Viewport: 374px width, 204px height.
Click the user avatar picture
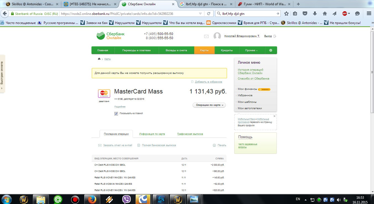click(x=217, y=36)
